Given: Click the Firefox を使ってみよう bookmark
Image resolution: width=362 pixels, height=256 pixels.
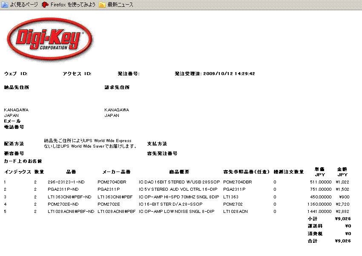Looking at the screenshot, I should coord(68,5).
